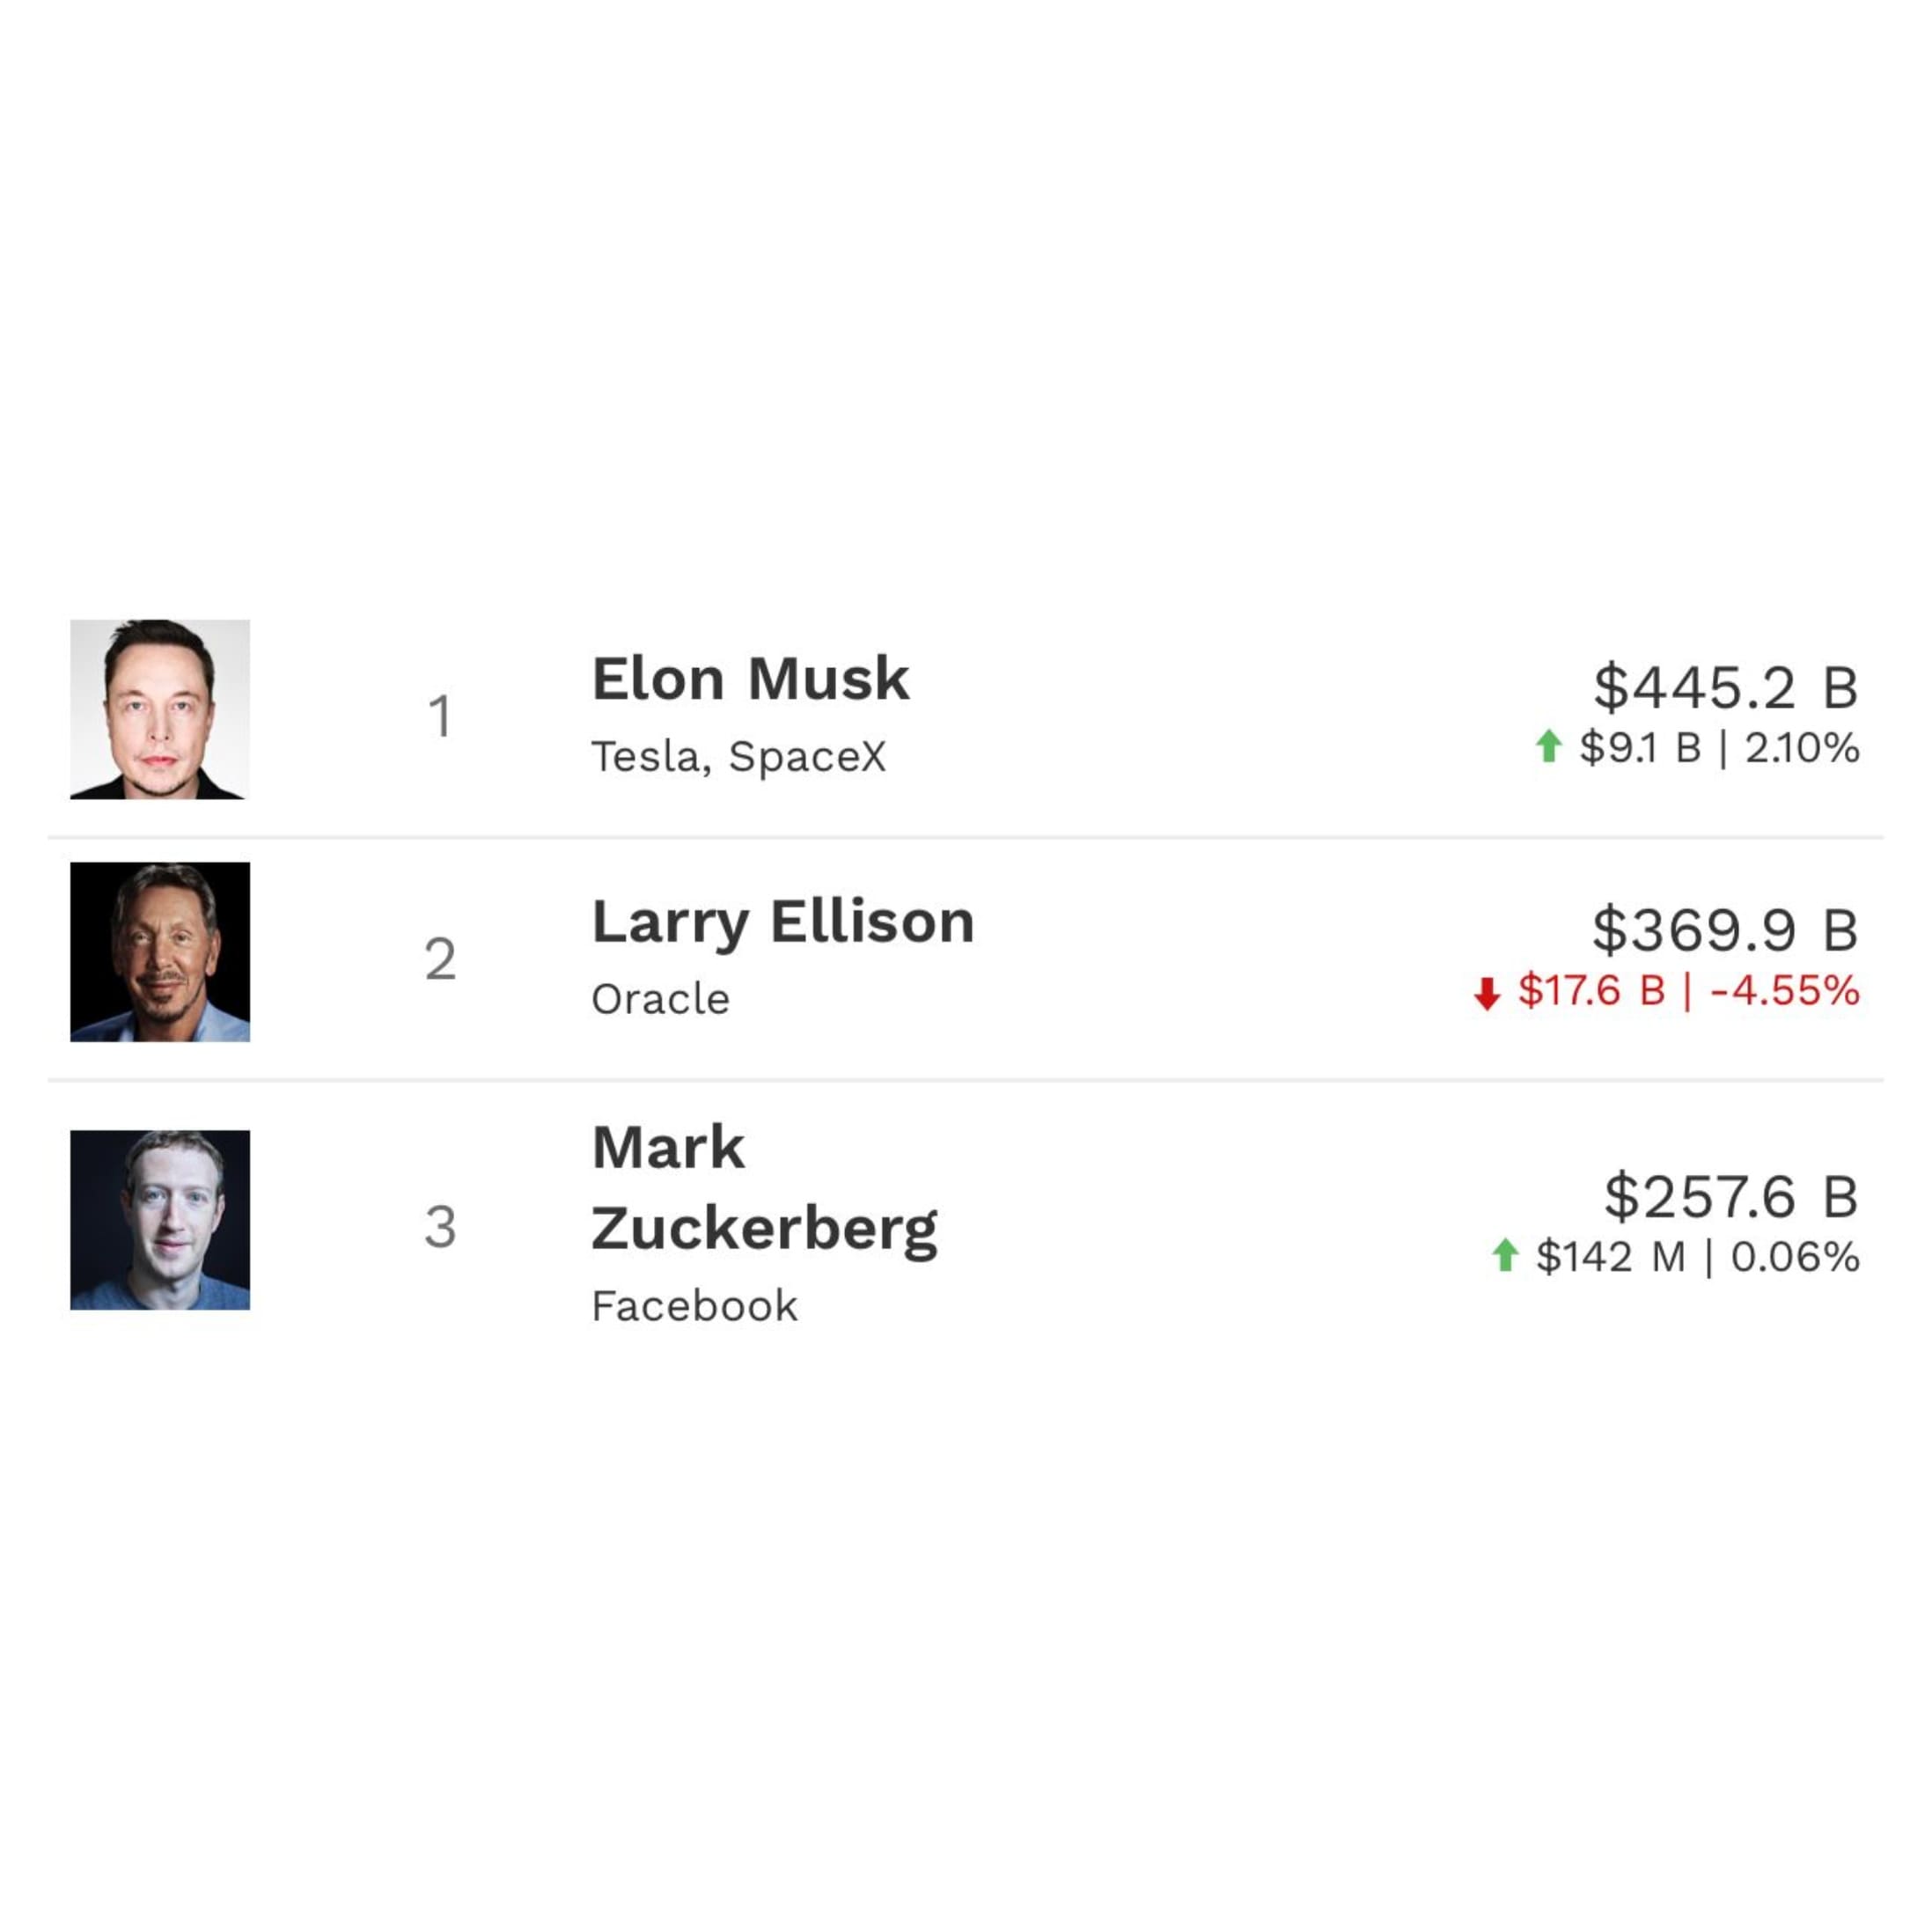Open the Elon Musk row's profile photo
The height and width of the screenshot is (1932, 1932).
160,709
